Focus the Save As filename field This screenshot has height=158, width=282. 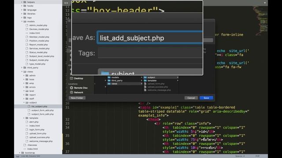150,38
